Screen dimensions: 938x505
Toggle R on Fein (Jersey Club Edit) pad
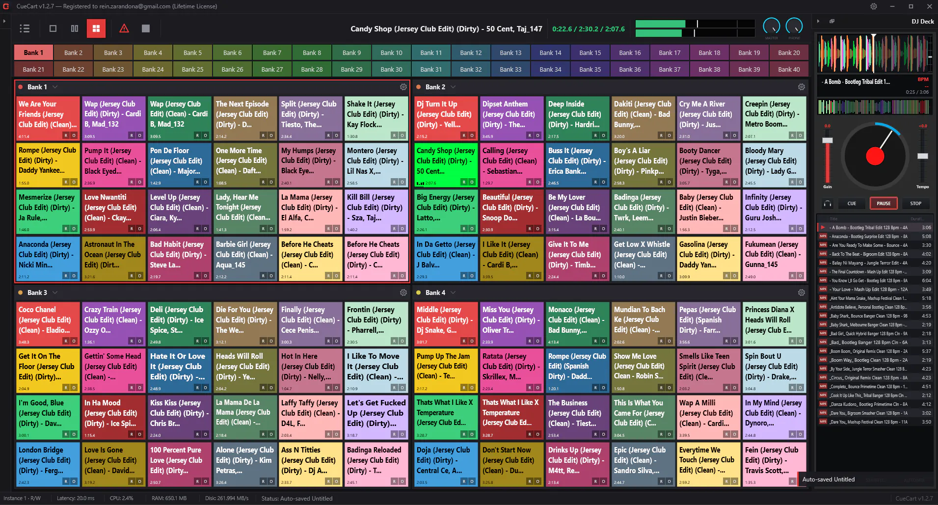[793, 481]
